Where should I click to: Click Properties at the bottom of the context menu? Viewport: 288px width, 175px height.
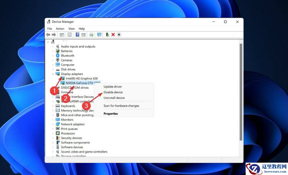tap(111, 114)
